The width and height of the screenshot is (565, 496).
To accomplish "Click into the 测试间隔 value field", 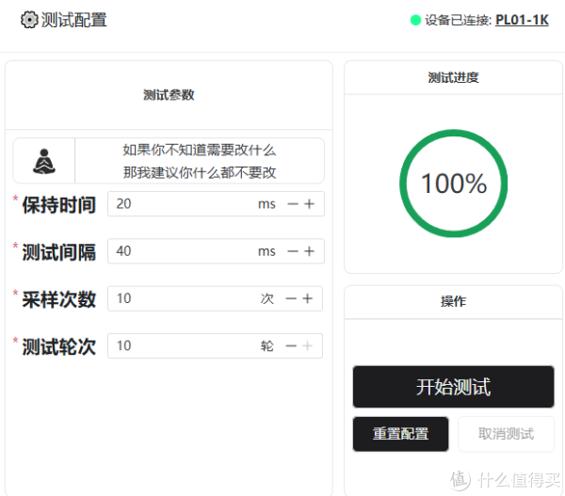I will pyautogui.click(x=179, y=251).
